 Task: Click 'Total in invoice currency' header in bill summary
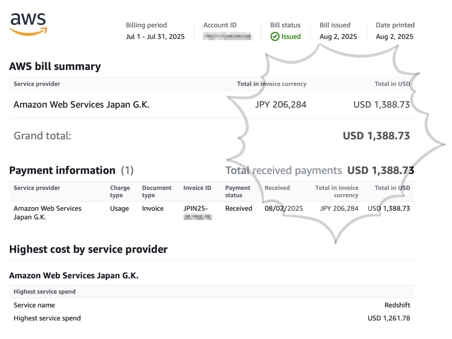(272, 84)
